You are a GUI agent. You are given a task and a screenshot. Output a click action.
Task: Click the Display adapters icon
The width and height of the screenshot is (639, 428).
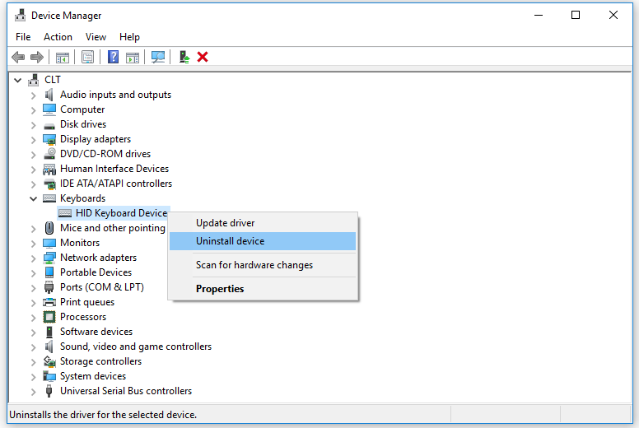point(49,140)
